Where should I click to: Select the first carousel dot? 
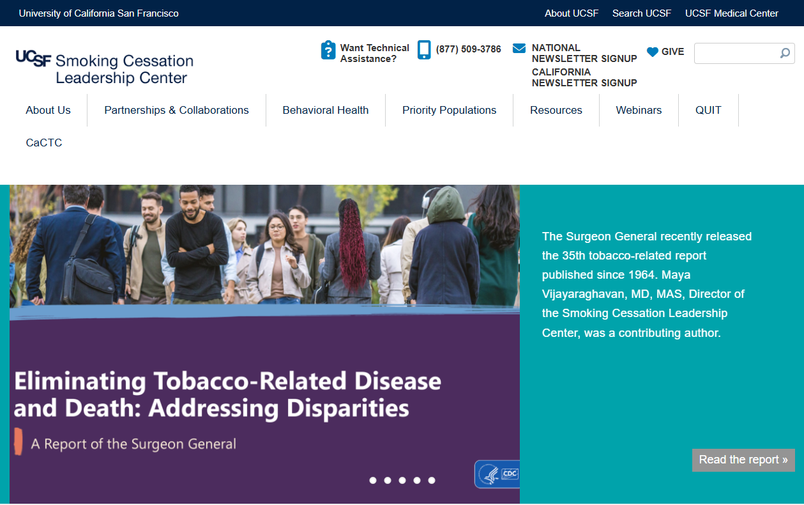pos(373,480)
